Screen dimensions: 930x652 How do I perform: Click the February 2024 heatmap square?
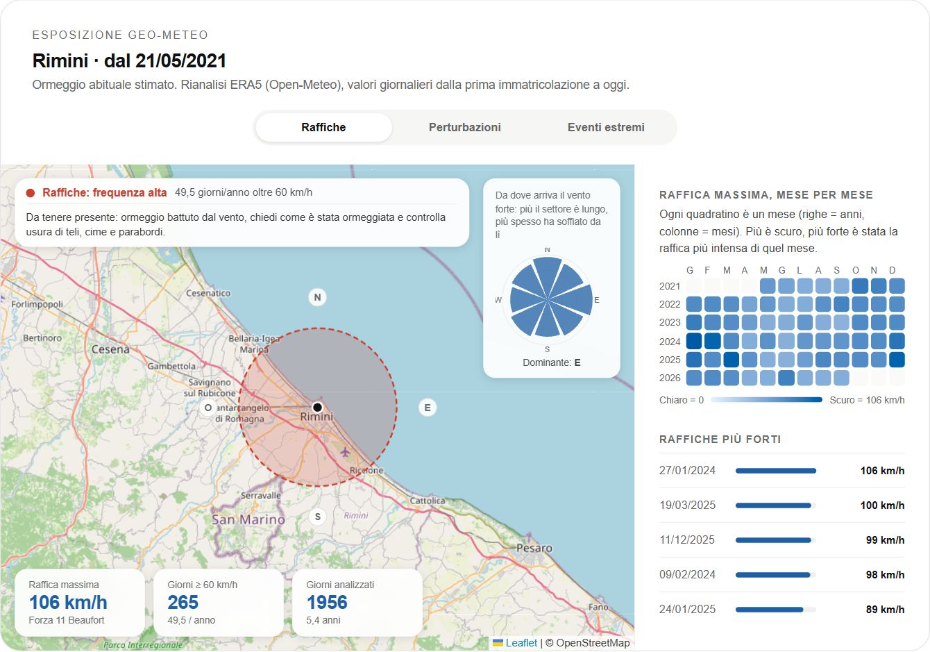click(x=713, y=341)
